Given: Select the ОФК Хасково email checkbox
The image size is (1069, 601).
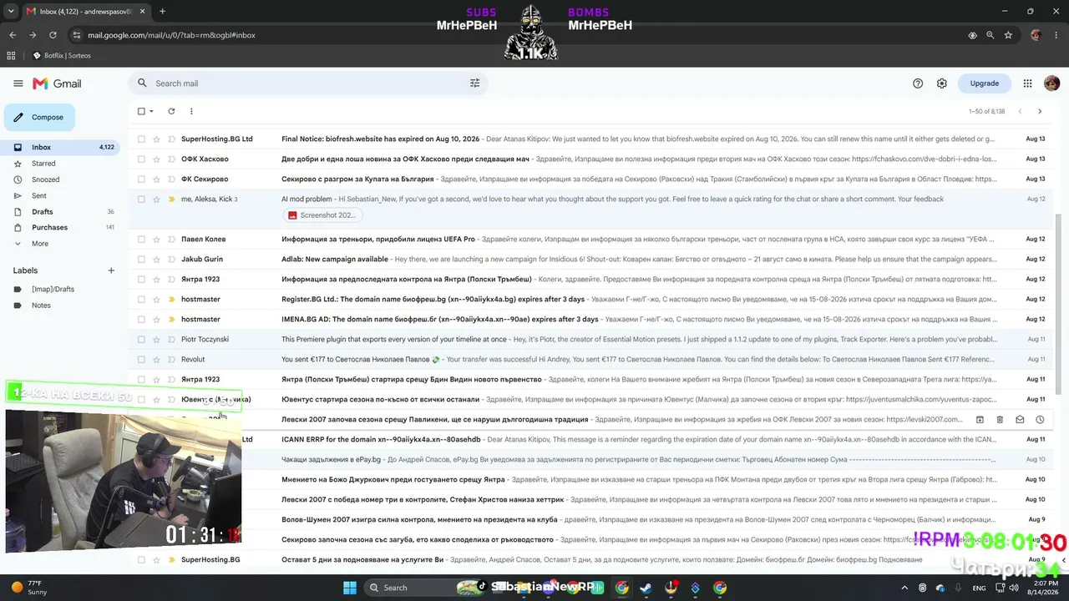Looking at the screenshot, I should tap(141, 159).
